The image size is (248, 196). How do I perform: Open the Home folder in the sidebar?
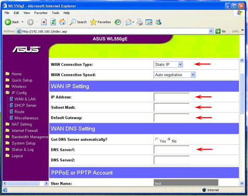pos(14,74)
